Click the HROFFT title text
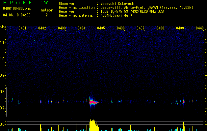 19,3
